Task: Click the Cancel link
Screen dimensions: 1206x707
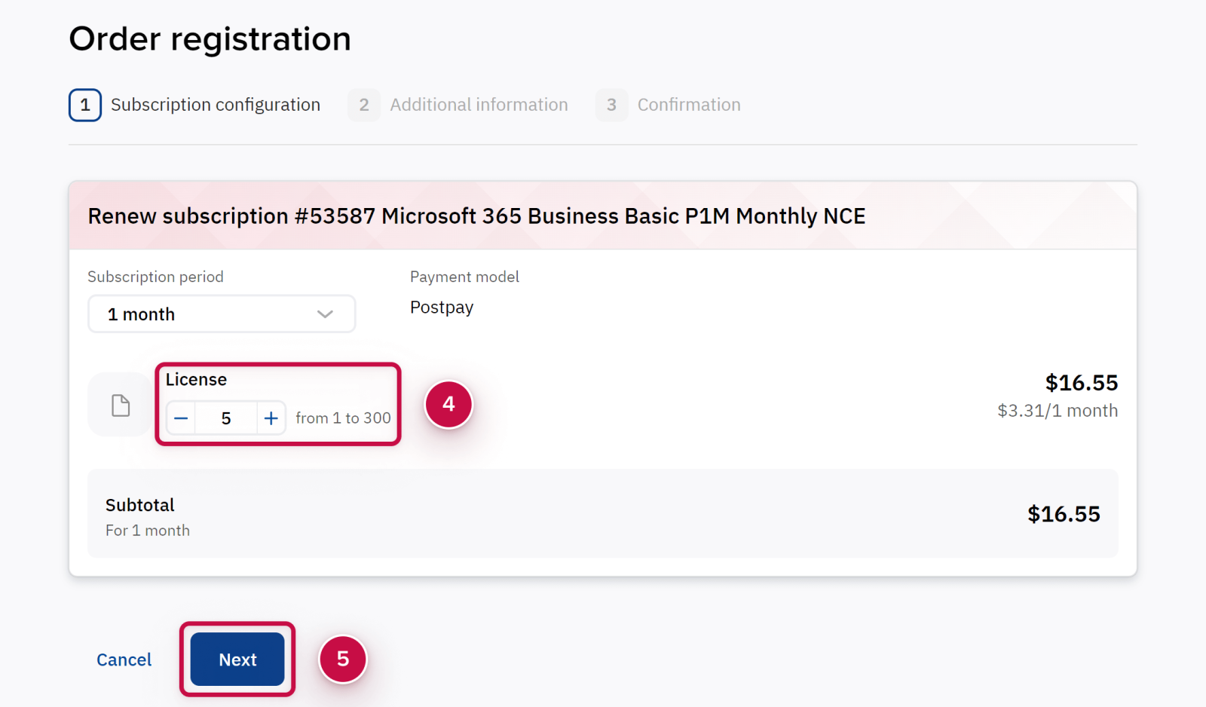Action: 124,660
